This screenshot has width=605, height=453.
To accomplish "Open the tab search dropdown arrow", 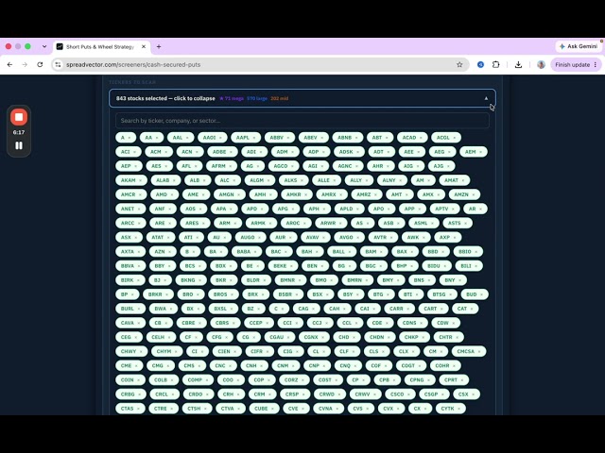I will (44, 46).
